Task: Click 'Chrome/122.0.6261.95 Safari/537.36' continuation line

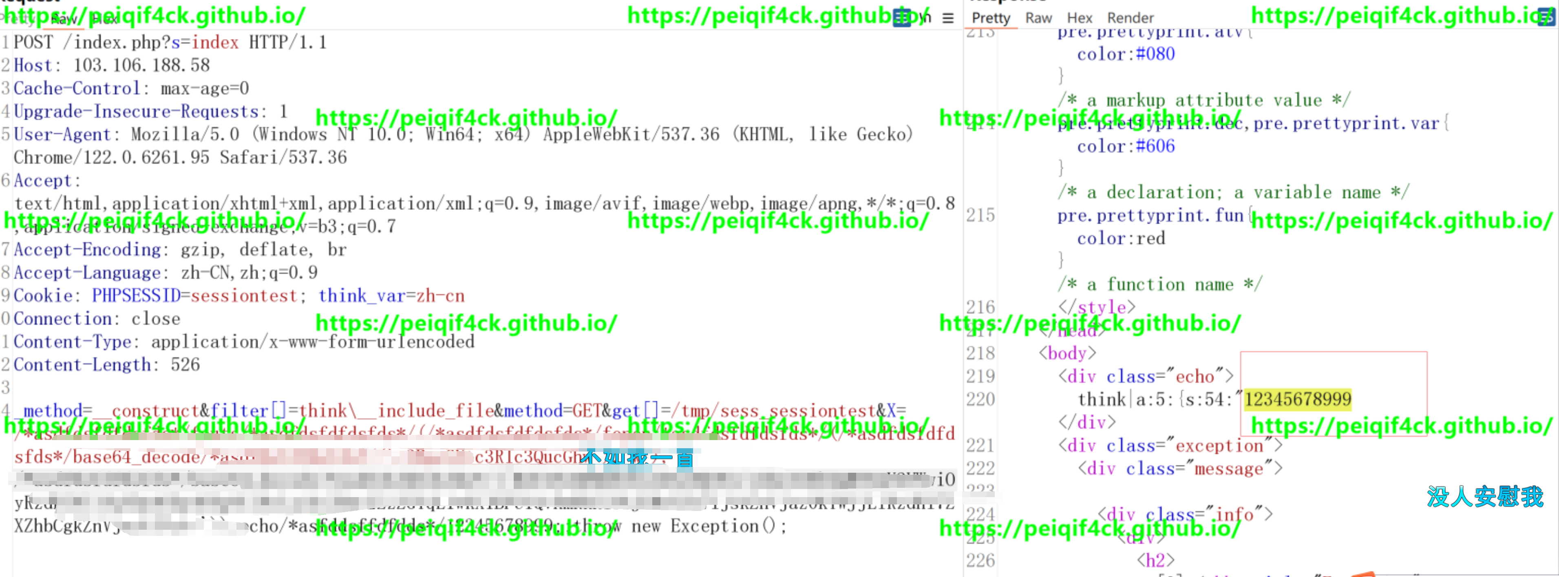Action: pyautogui.click(x=180, y=157)
